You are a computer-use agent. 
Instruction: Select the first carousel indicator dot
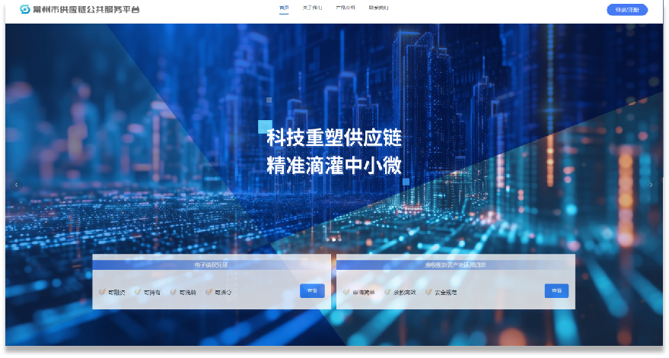pos(327,239)
